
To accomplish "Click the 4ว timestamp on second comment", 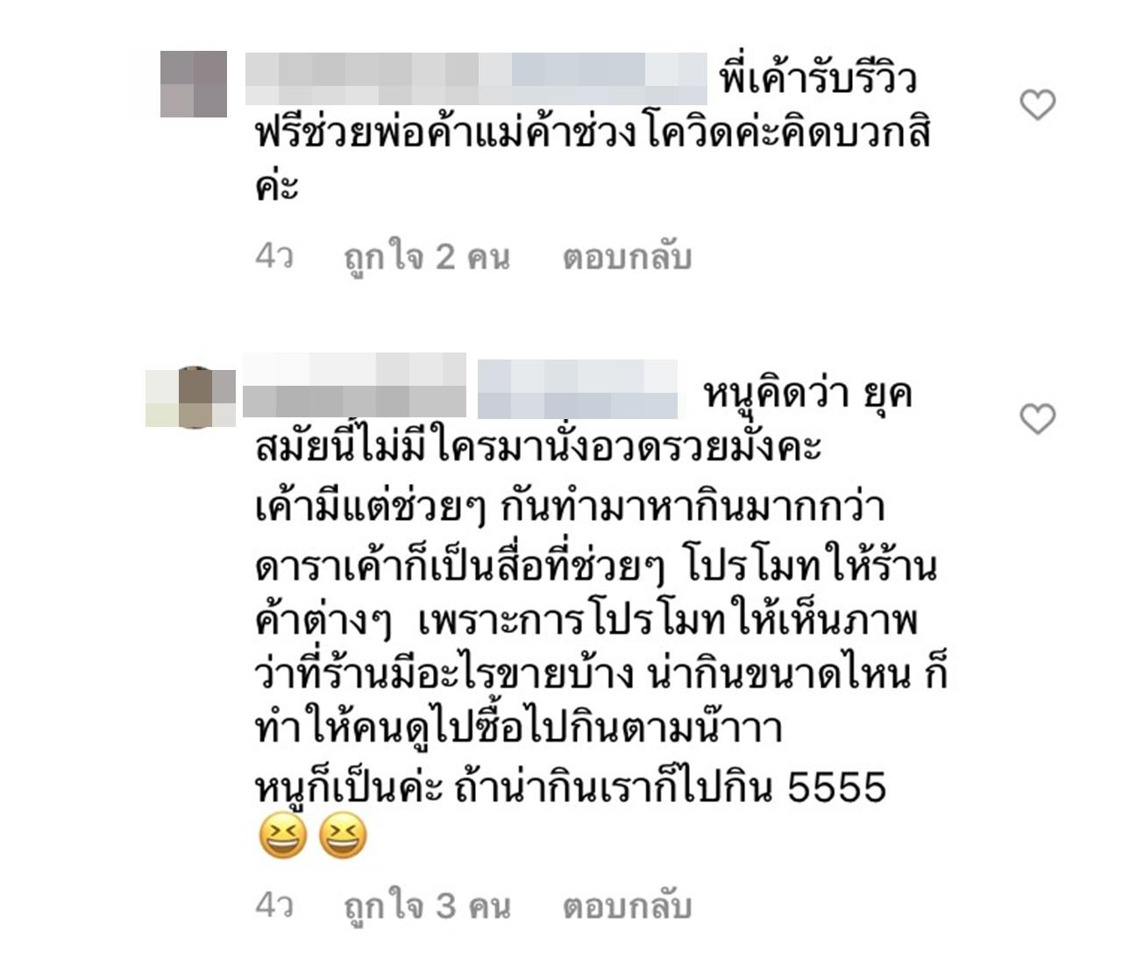I will [274, 905].
